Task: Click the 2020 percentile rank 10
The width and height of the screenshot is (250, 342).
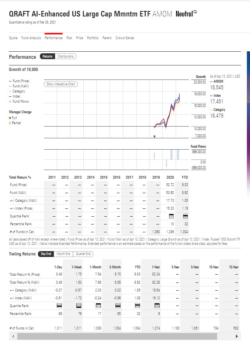Action: tap(172, 224)
